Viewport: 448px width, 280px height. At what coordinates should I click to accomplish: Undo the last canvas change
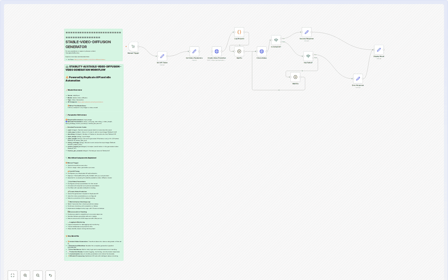pos(50,275)
